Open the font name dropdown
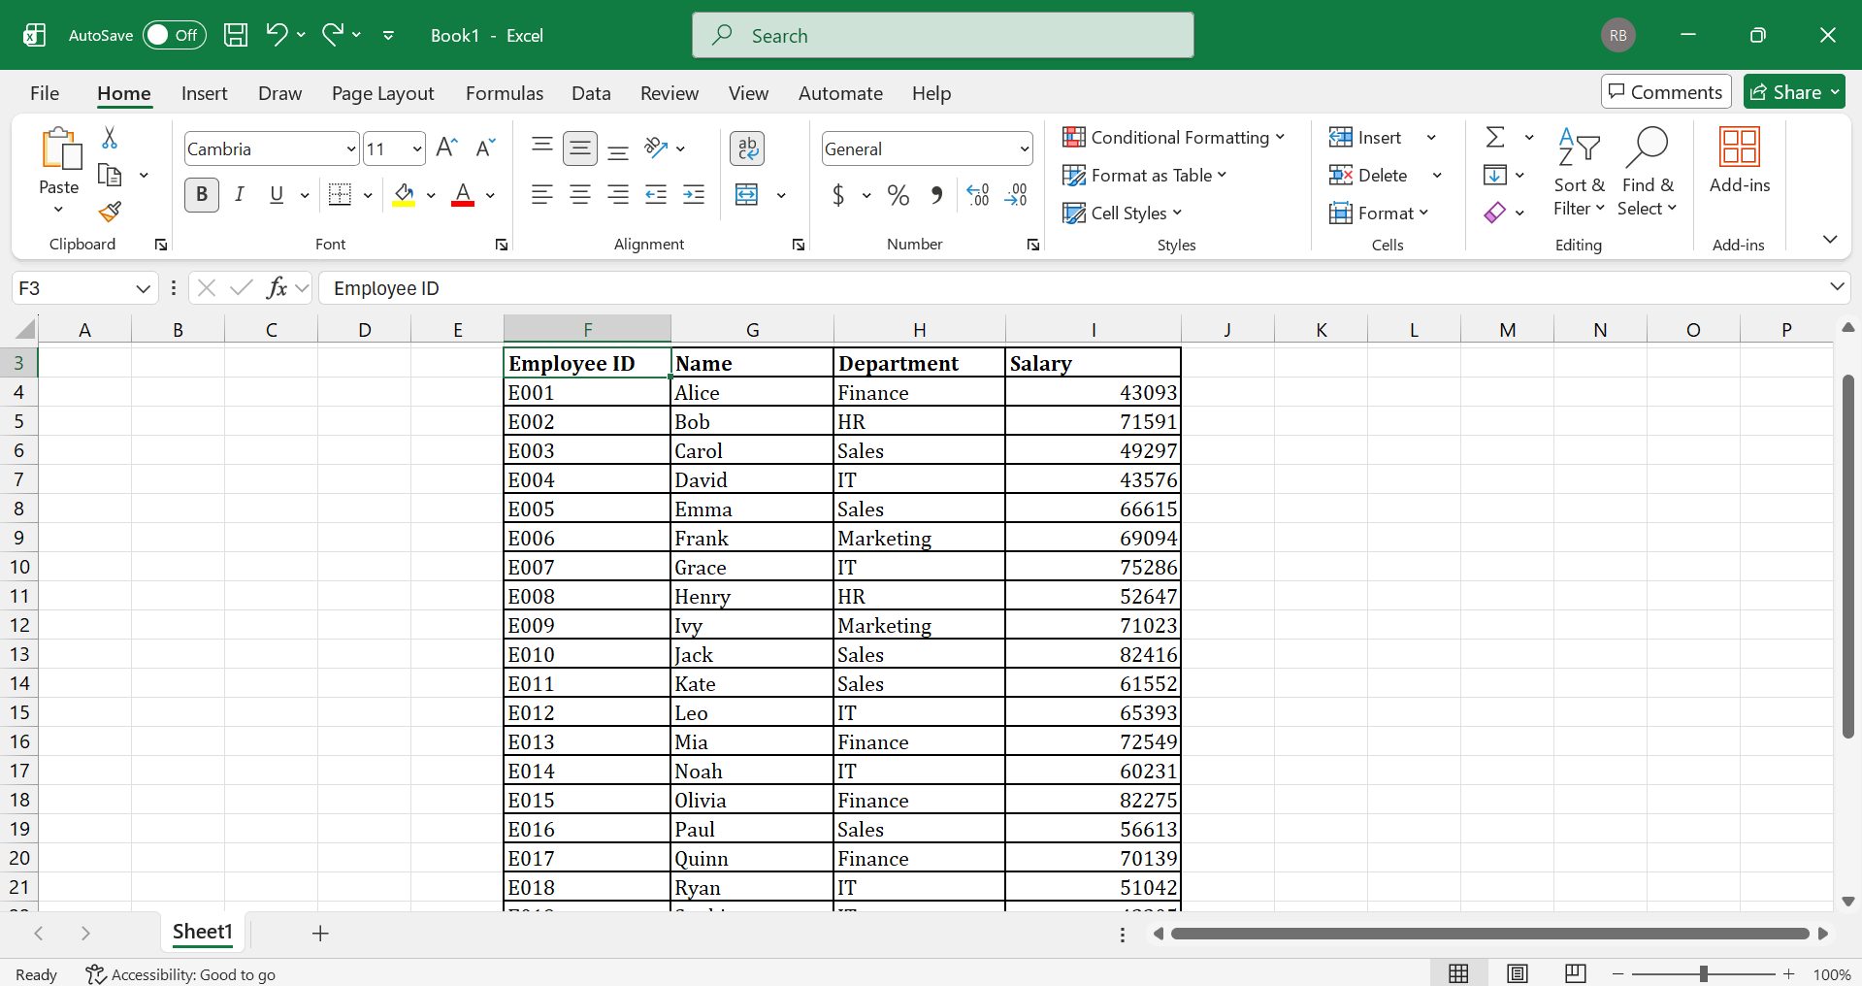Screen dimensions: 1862x986 [351, 148]
